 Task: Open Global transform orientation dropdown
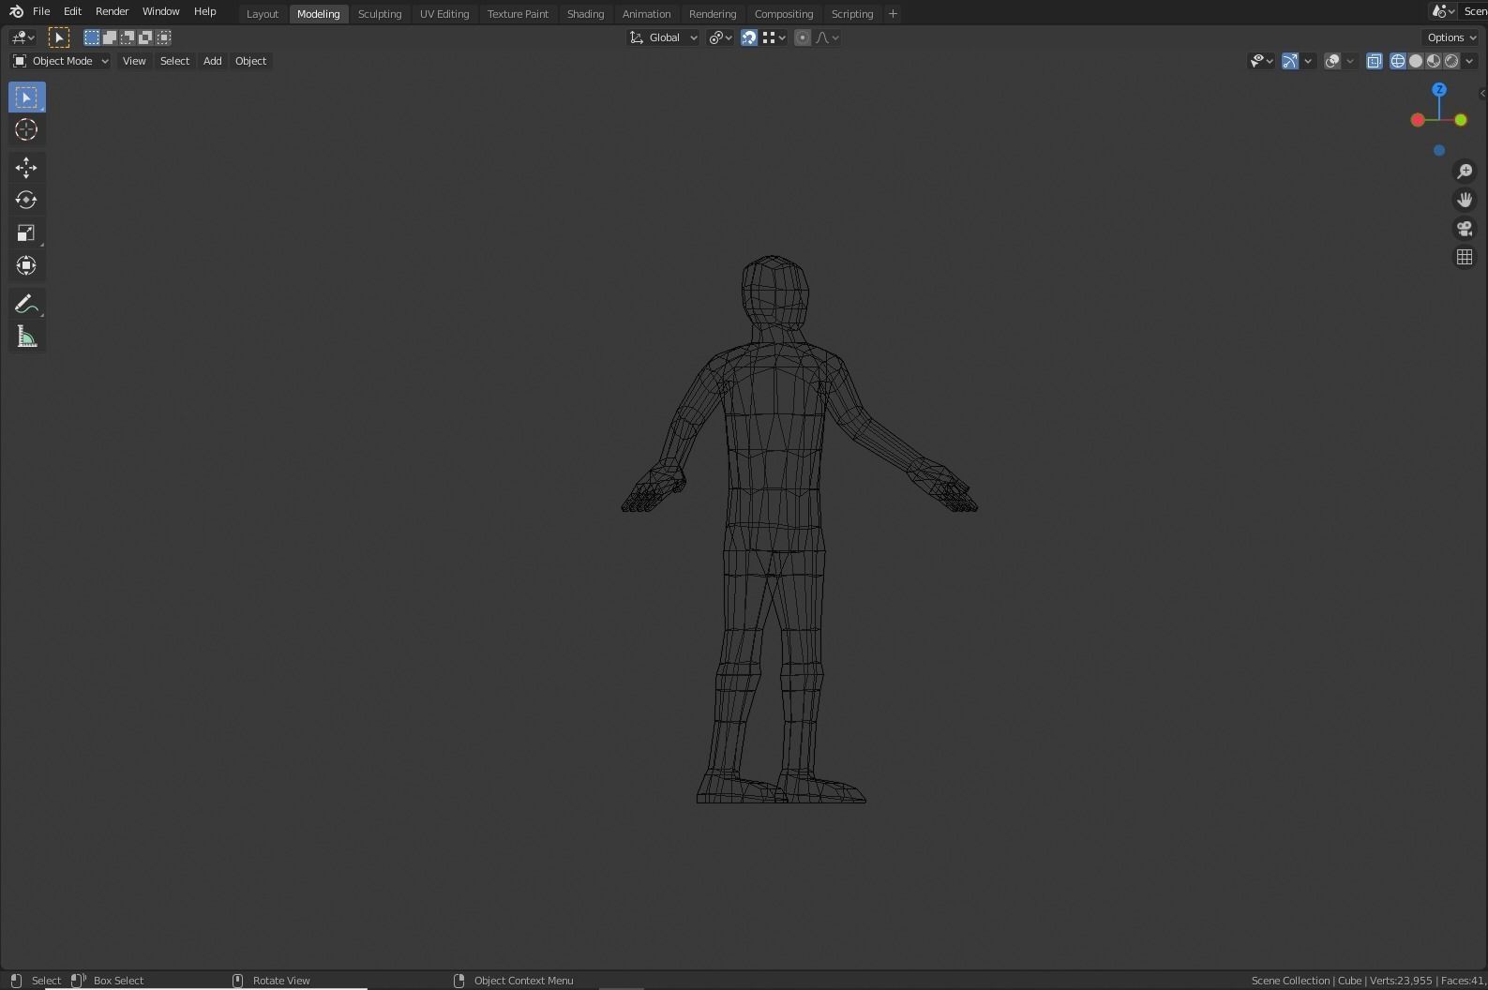click(663, 37)
